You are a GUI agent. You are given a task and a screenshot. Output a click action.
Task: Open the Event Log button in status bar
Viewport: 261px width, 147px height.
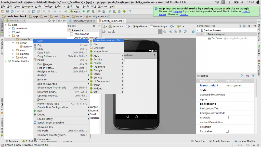point(200,141)
